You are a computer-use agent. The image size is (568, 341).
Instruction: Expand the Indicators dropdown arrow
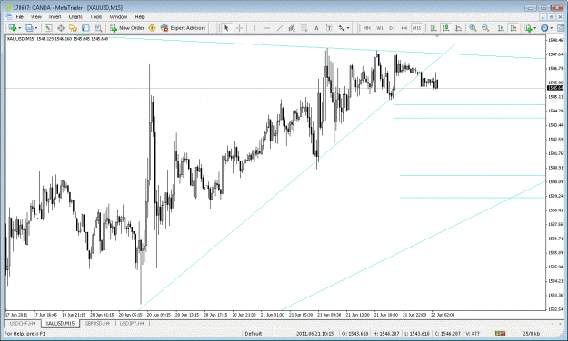[535, 28]
